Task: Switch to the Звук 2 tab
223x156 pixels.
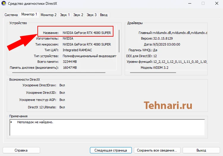Action: click(78, 15)
